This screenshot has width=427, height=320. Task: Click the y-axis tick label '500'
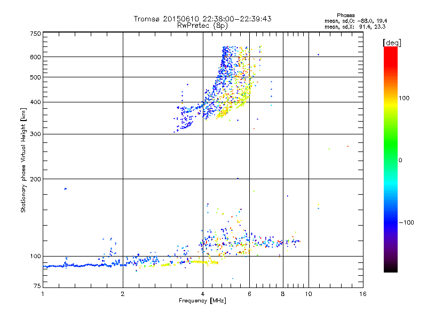point(35,77)
